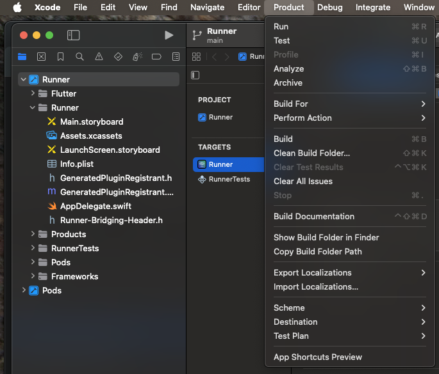Choose Import Localizations
The width and height of the screenshot is (439, 374).
[x=350, y=287]
